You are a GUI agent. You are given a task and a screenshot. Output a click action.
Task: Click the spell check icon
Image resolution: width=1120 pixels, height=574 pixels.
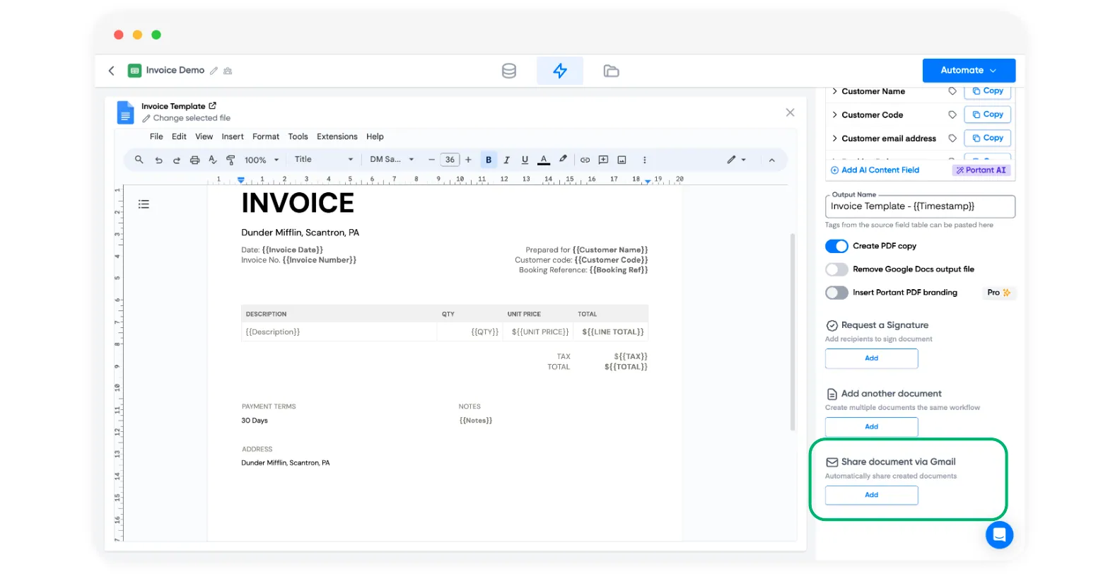pos(213,160)
